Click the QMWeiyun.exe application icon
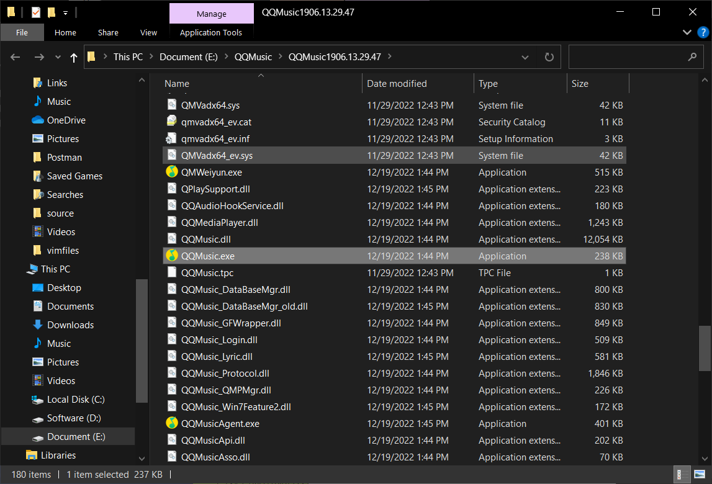712x484 pixels. click(172, 172)
